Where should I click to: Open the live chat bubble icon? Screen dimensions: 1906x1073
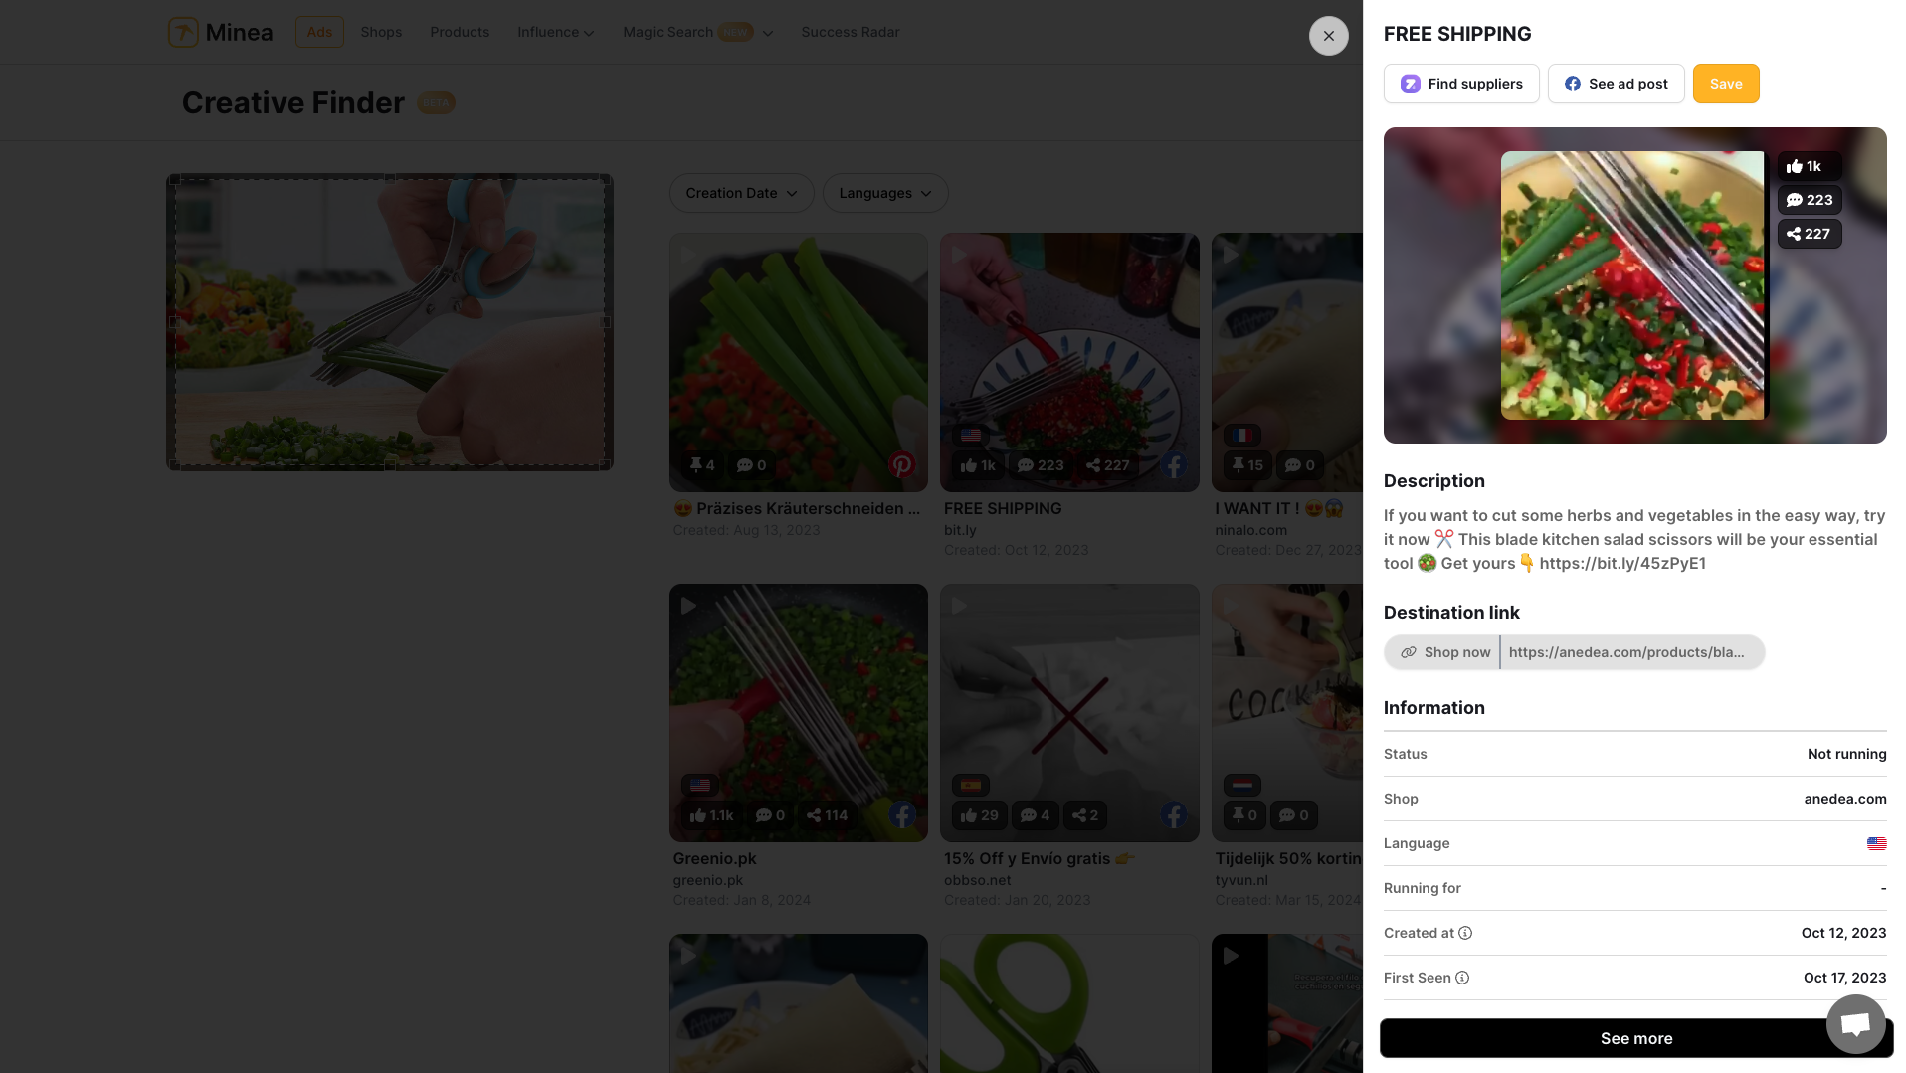1855,1023
